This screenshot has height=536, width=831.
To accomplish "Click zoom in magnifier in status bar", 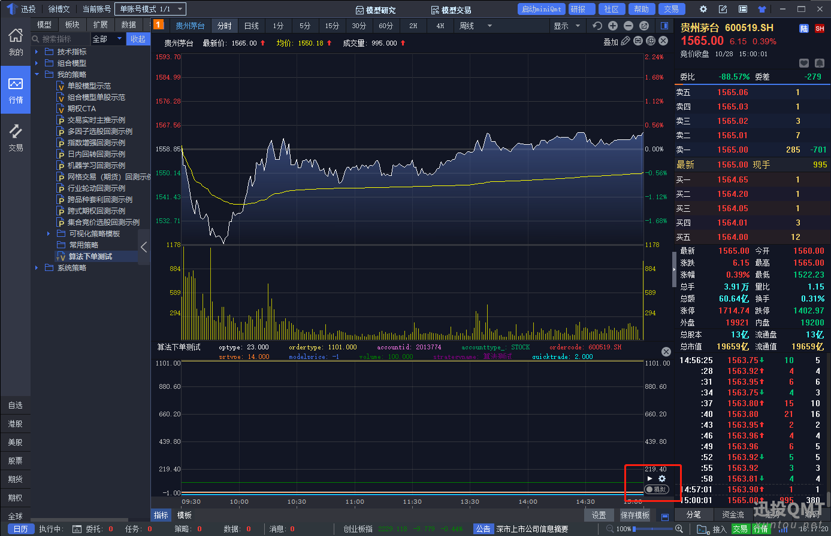I will (x=679, y=529).
